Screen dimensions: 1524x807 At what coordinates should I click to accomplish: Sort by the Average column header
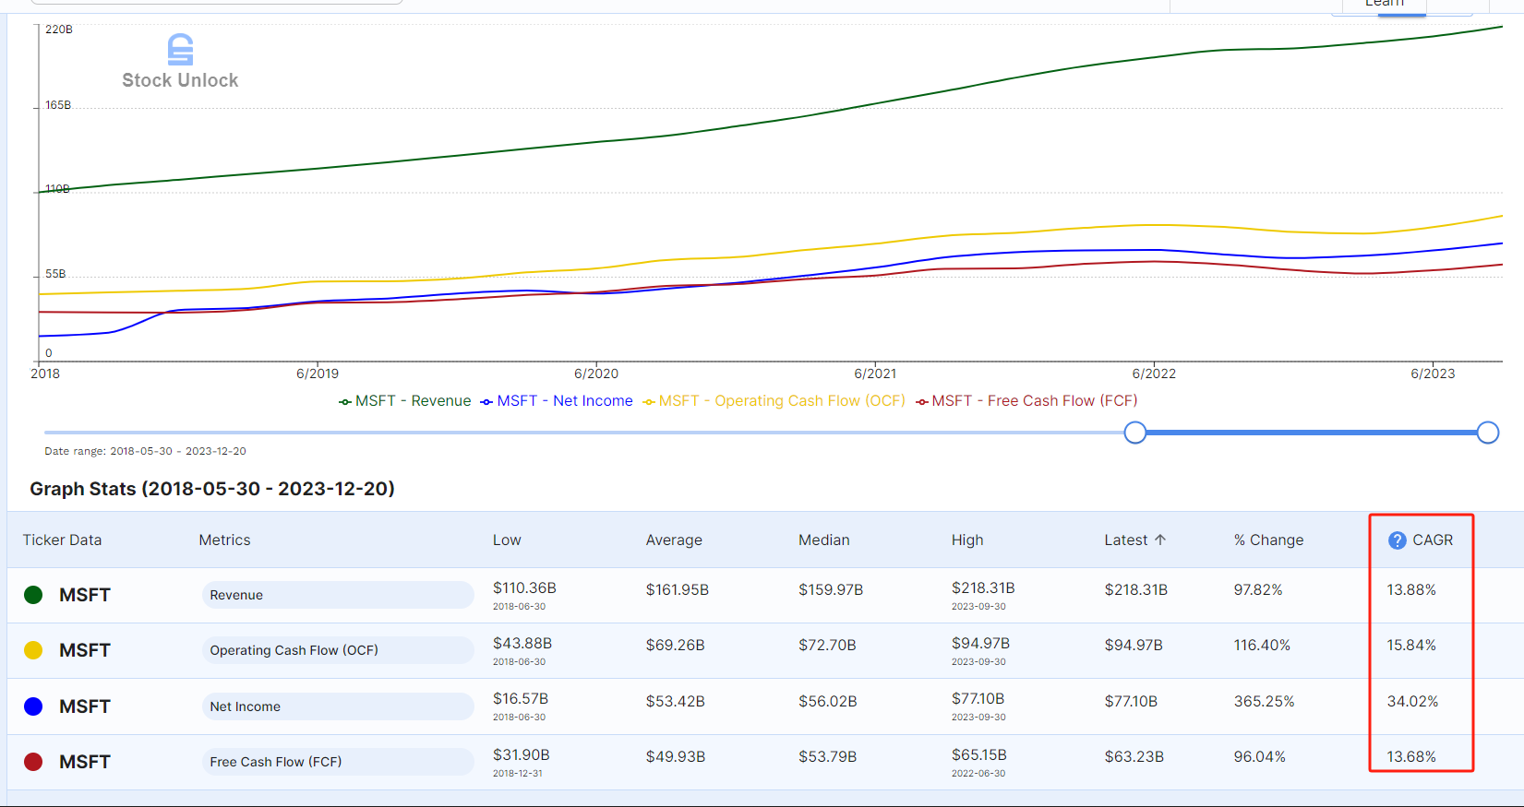(x=674, y=540)
